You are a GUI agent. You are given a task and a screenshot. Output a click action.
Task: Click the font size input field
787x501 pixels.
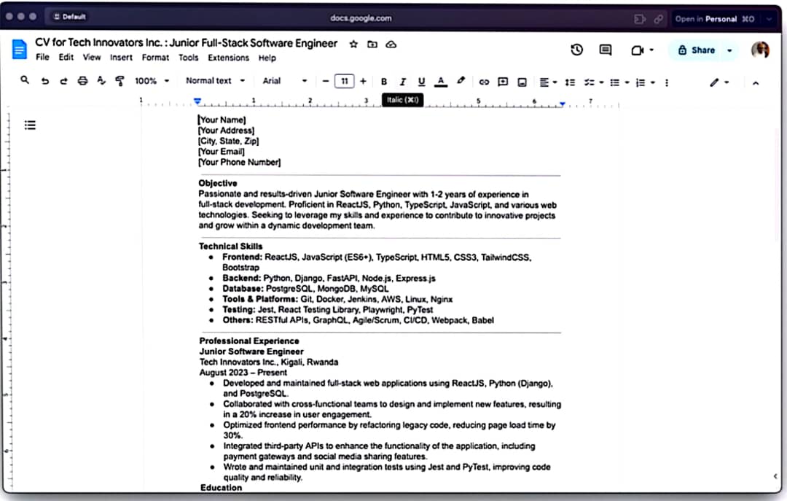[344, 81]
